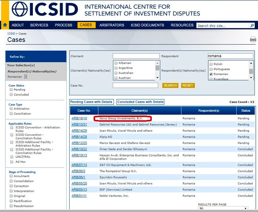Check ICSID Additional Facility - Arbitration Rules

(x=12, y=142)
